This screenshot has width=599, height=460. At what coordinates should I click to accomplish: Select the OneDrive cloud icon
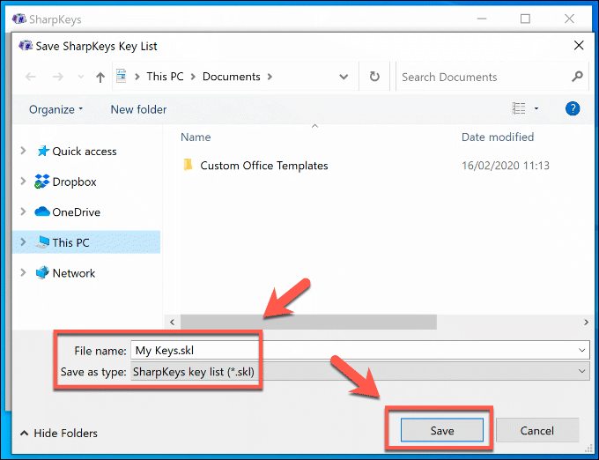coord(42,212)
